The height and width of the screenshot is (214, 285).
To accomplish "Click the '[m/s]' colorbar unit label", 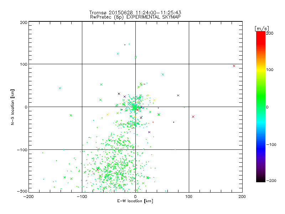I will [x=262, y=29].
